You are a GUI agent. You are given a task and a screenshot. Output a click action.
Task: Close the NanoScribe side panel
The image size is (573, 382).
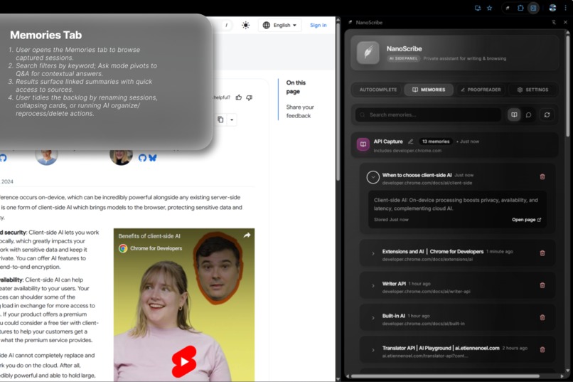coord(565,22)
